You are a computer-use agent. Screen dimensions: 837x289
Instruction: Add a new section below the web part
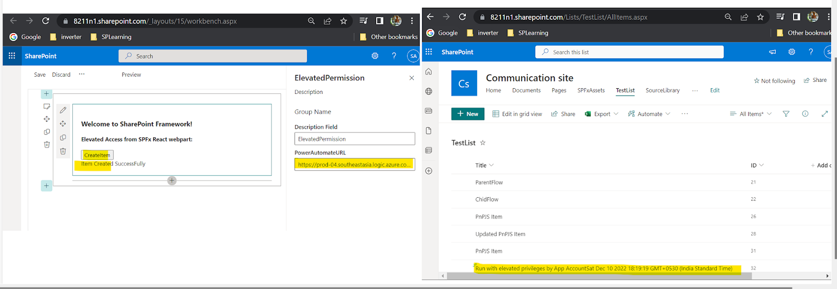click(47, 186)
